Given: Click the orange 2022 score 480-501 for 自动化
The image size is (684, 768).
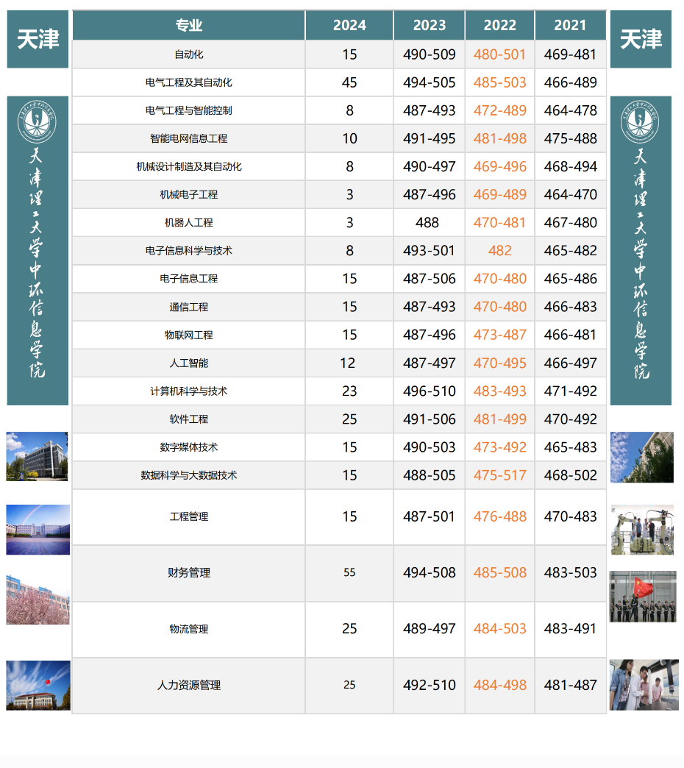Looking at the screenshot, I should click(x=500, y=54).
